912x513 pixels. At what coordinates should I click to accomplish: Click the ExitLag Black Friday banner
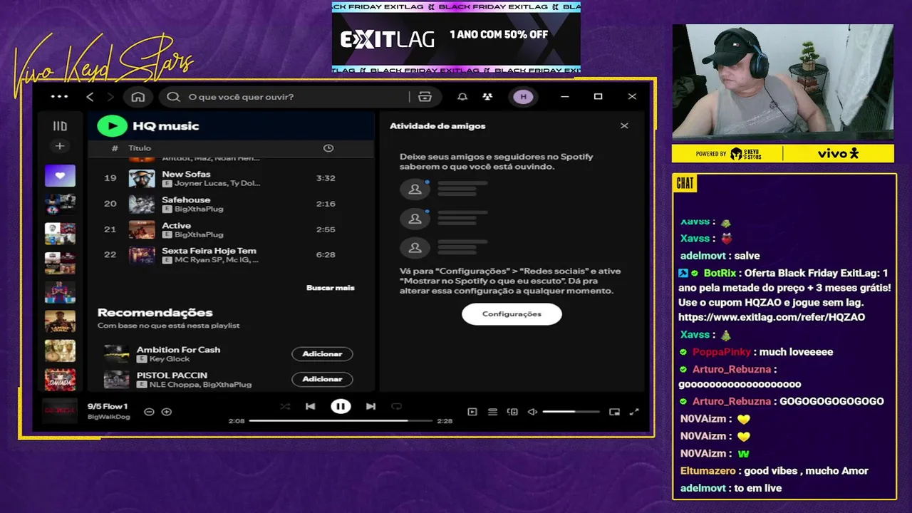[456, 37]
